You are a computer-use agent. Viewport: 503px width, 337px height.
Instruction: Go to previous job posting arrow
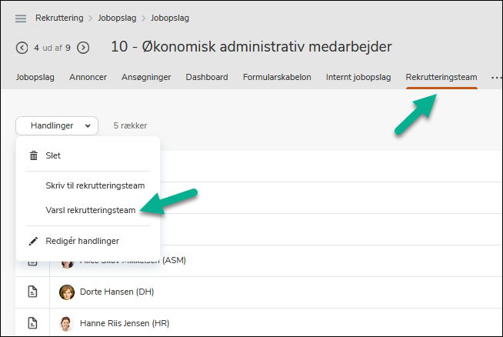[x=22, y=48]
